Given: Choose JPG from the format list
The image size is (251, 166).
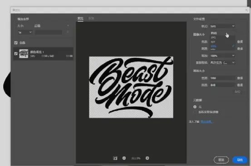Looking at the screenshot, I should point(222,38).
